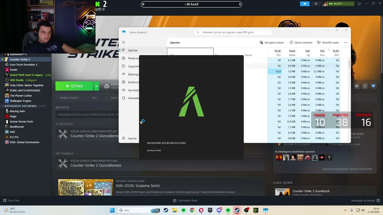Click Oyun Ekle at bottom left
Screen dimensions: 383x215
[x=11, y=201]
